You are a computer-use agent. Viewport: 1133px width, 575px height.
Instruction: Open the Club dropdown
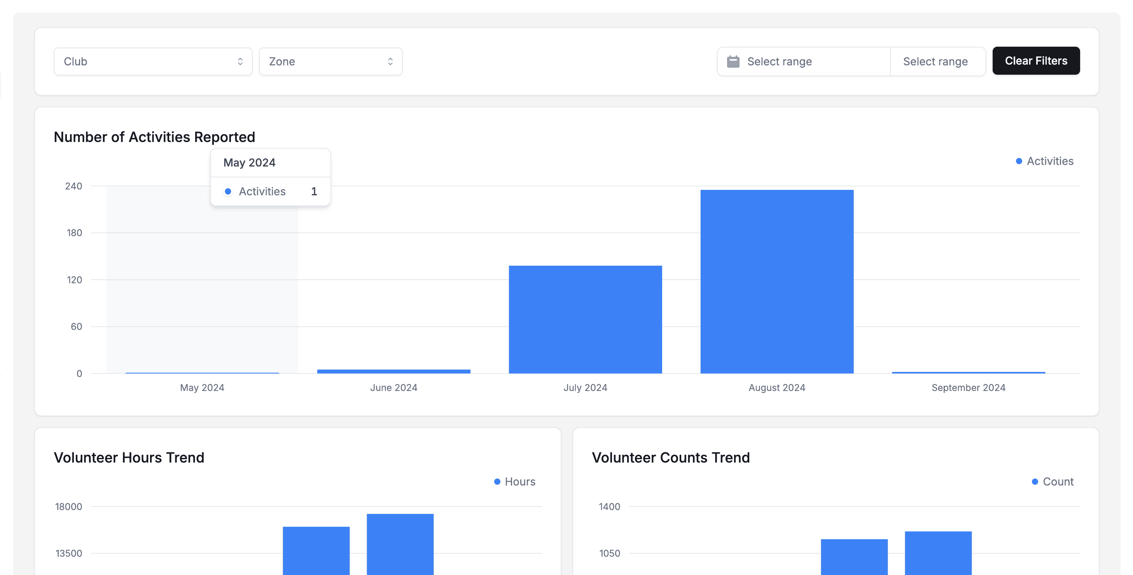coord(153,61)
